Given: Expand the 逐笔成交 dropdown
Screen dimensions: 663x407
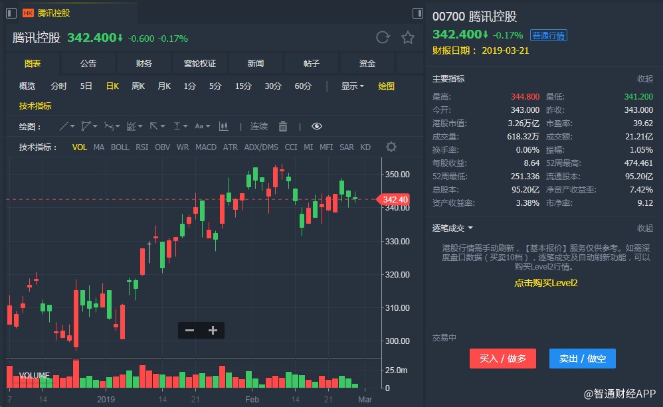Looking at the screenshot, I should coord(452,228).
